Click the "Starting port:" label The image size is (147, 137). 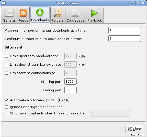(x=52, y=82)
